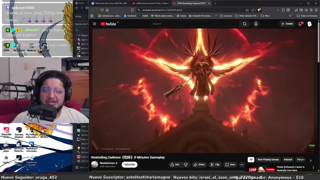Open site settings icon in address bar
Viewport: 320px width, 180px height.
(139, 10)
